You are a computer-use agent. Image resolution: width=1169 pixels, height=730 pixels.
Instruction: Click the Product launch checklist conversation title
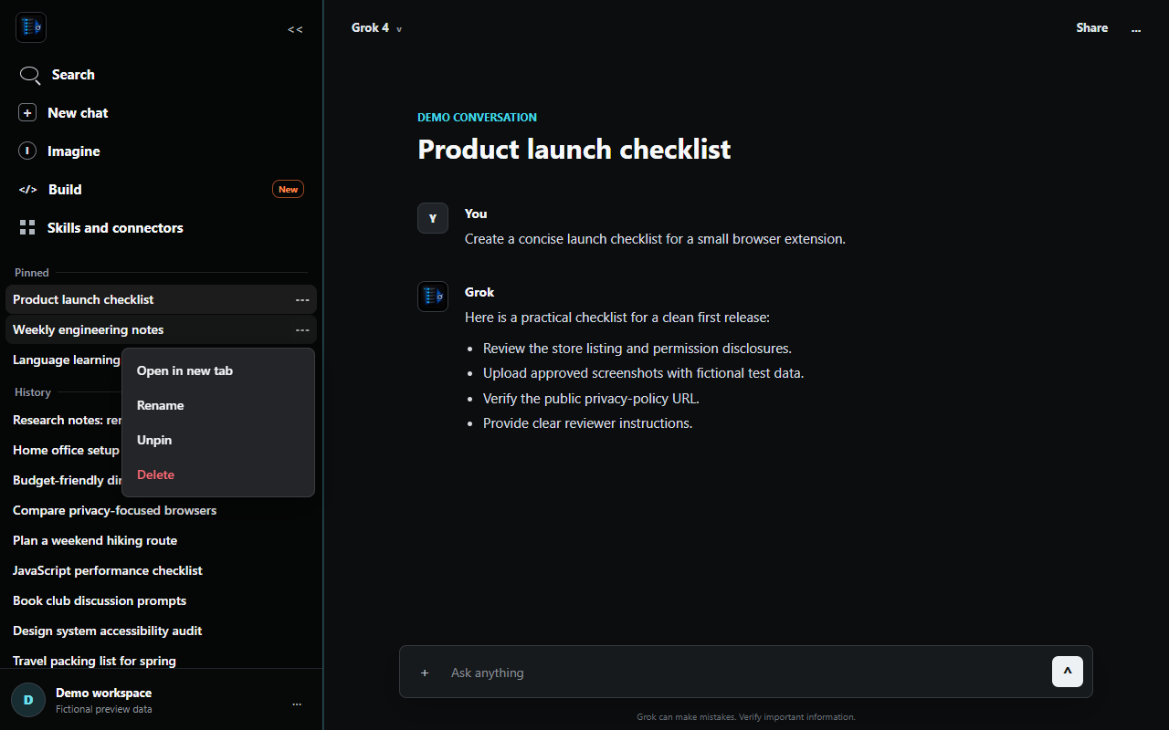pyautogui.click(x=574, y=149)
